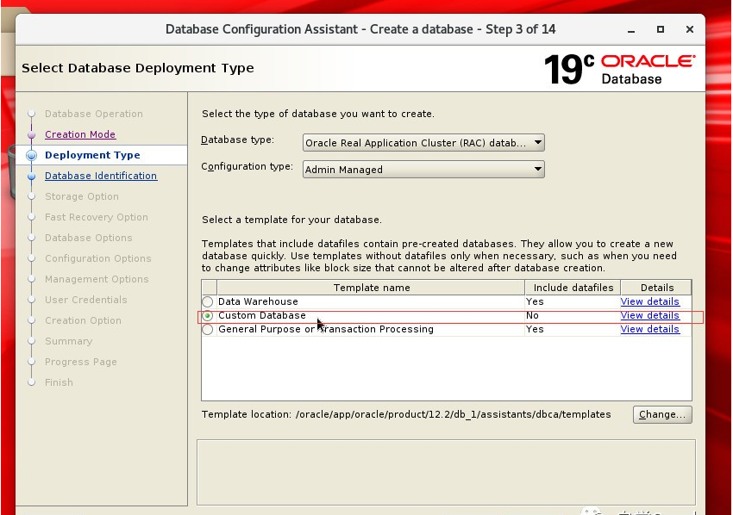The height and width of the screenshot is (515, 733).
Task: Click the Database Identification step bullet icon
Action: tap(32, 177)
